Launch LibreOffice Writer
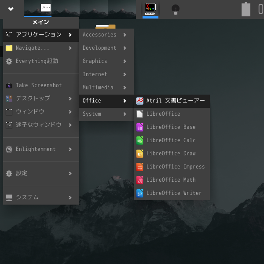 pyautogui.click(x=172, y=193)
